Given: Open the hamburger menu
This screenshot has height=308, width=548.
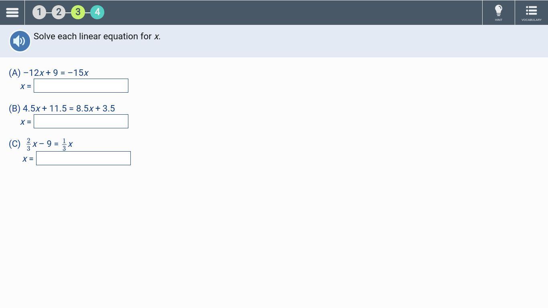Looking at the screenshot, I should click(x=12, y=12).
